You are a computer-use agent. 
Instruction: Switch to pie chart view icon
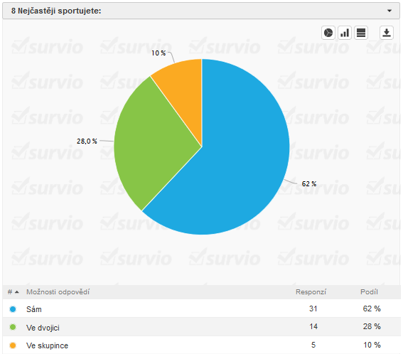click(x=328, y=33)
